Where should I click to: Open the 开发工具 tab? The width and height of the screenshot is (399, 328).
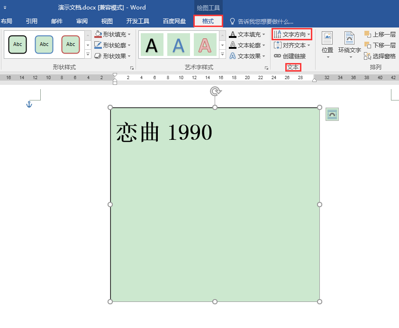click(x=138, y=21)
